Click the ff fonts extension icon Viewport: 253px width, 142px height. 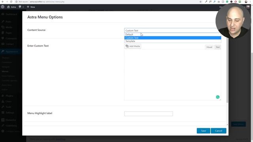pyautogui.click(x=210, y=2)
